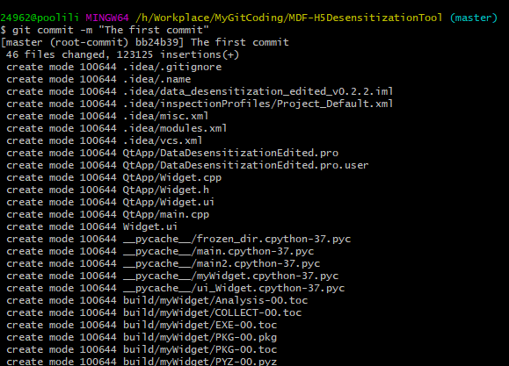The height and width of the screenshot is (366, 509).
Task: Click the git commit -m command line
Action: [105, 30]
